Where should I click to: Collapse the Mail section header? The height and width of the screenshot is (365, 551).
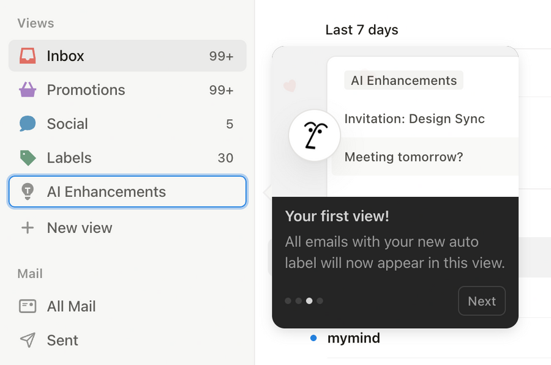coord(29,274)
